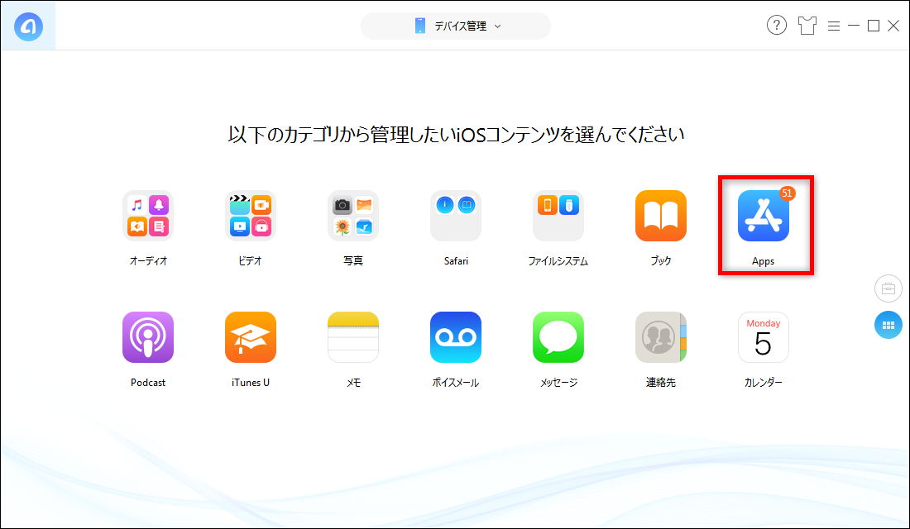The image size is (910, 529).
Task: Open the ビデオ (Video) category
Action: pos(251,215)
